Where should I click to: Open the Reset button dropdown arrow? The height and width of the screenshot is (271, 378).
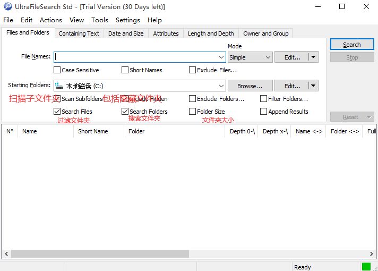click(x=369, y=117)
